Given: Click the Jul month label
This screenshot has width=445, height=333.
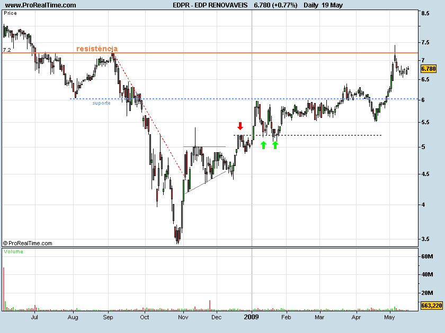Looking at the screenshot, I should pyautogui.click(x=34, y=317).
